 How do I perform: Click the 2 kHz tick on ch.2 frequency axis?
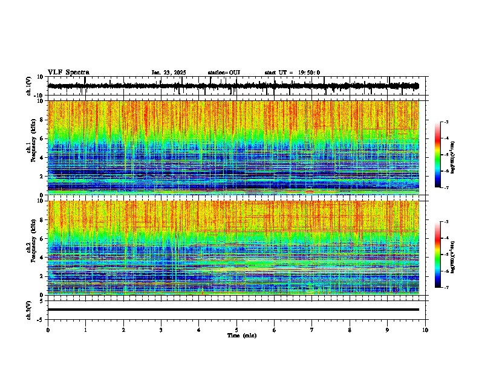click(x=42, y=276)
